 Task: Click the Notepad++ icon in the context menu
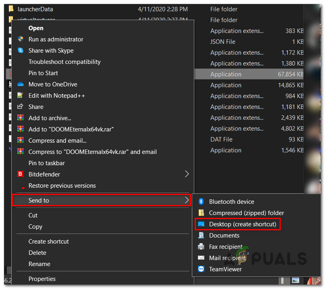(x=21, y=96)
